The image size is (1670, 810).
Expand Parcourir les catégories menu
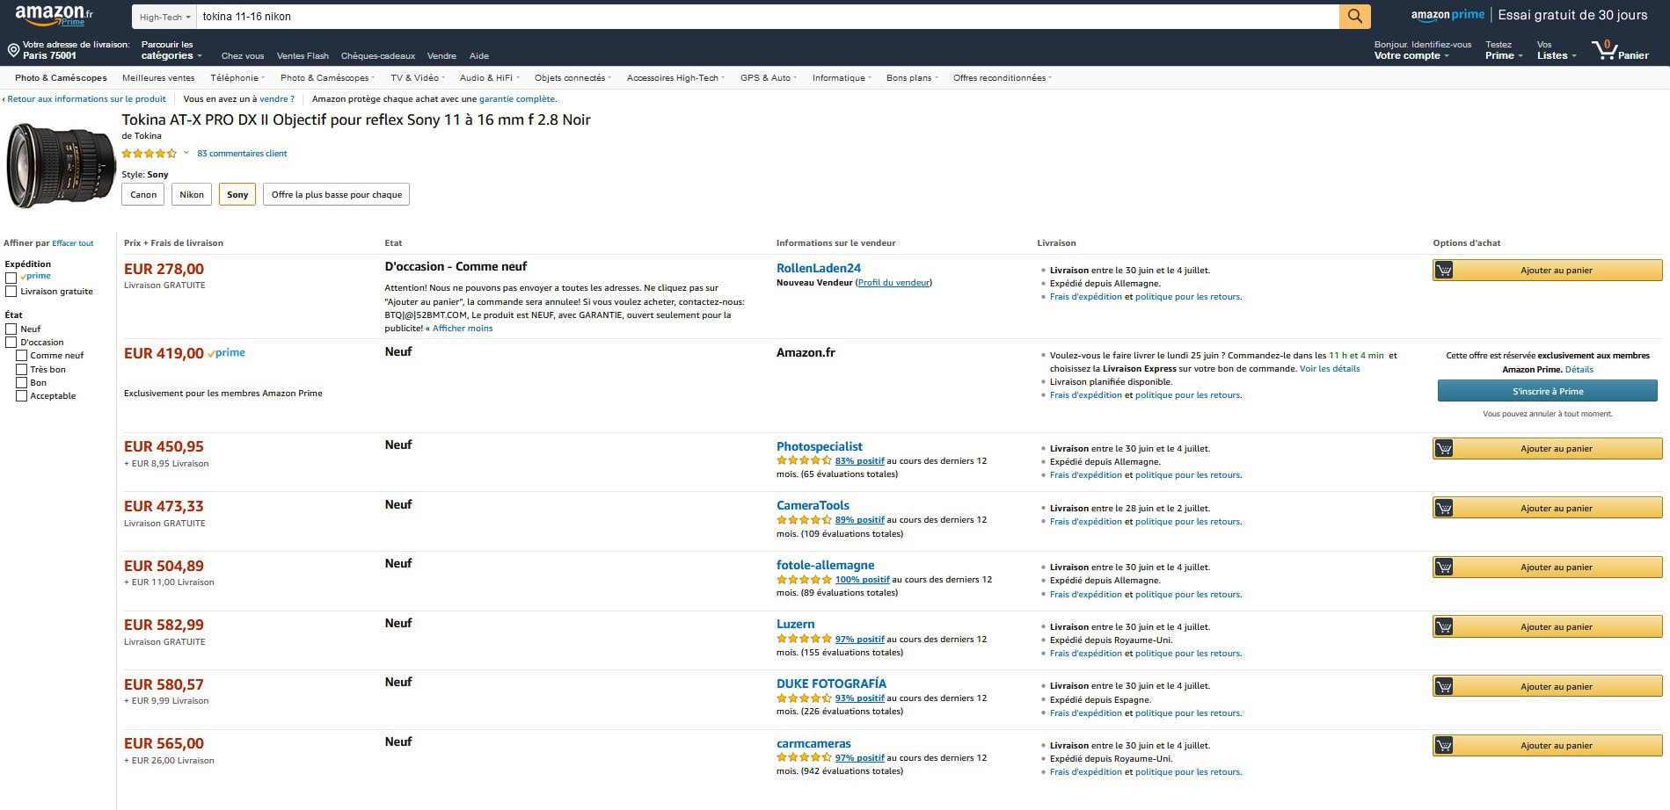pyautogui.click(x=171, y=50)
